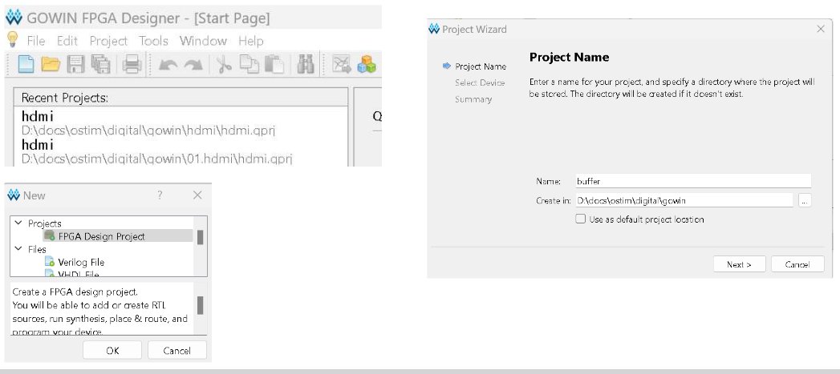
Task: Open the File menu
Action: click(x=36, y=41)
